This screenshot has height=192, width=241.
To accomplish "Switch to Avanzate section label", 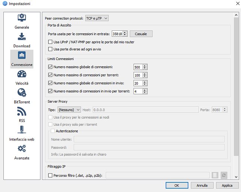I will (22, 158).
